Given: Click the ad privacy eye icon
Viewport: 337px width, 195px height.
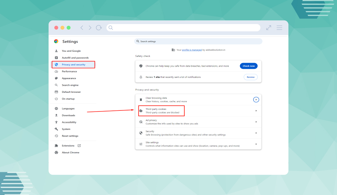Looking at the screenshot, I should tap(141, 121).
